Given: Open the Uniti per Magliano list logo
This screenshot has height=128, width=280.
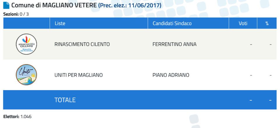Looking at the screenshot, I should [x=27, y=75].
